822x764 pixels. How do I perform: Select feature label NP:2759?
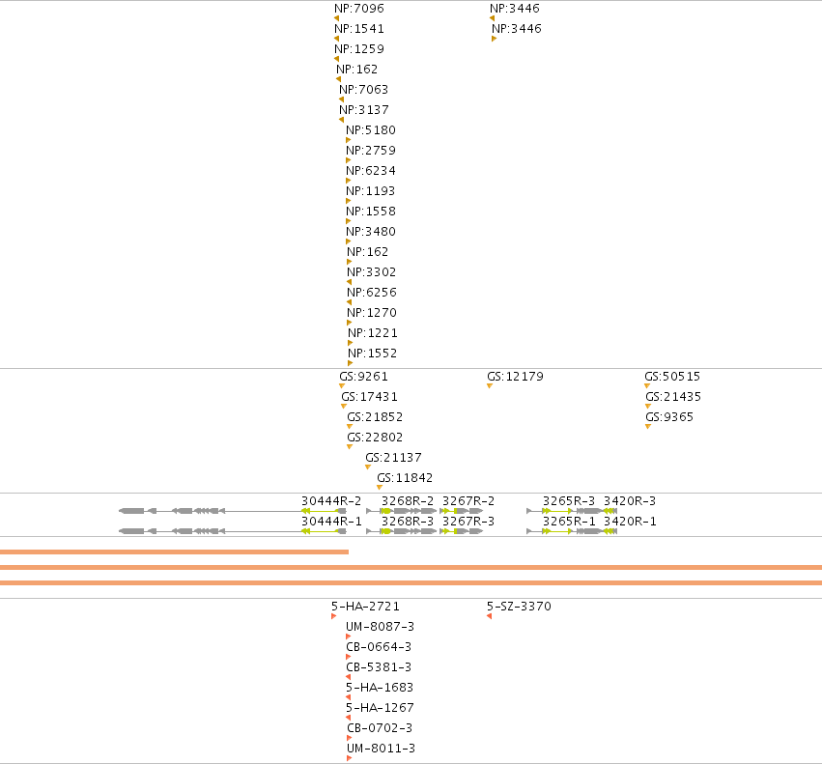pos(371,151)
